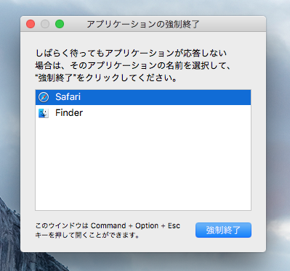Screen dimensions: 290x271
Task: Click the キーを押して開く footer line
Action: tap(87, 235)
